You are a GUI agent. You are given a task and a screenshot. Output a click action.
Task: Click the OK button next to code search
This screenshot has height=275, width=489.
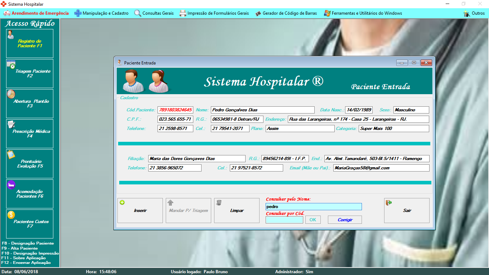pos(313,220)
